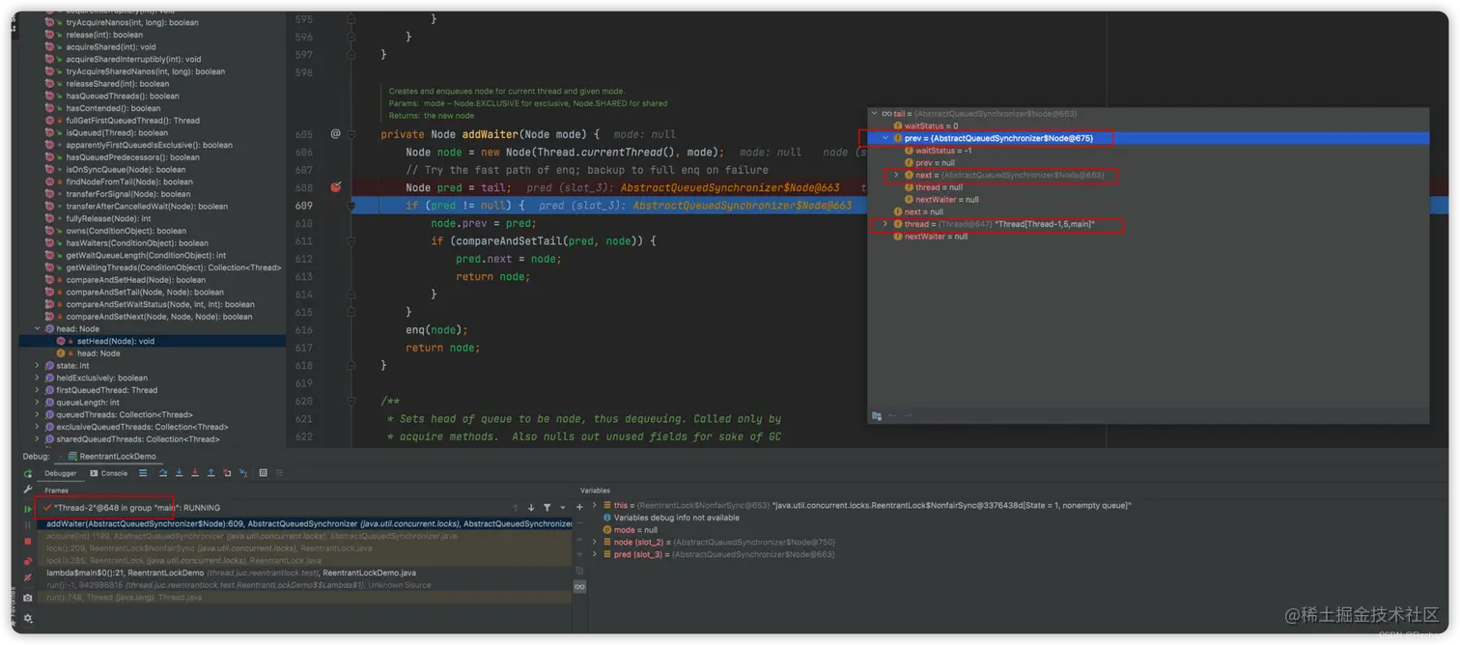1460x645 pixels.
Task: Click red Force Step Into icon
Action: (195, 473)
